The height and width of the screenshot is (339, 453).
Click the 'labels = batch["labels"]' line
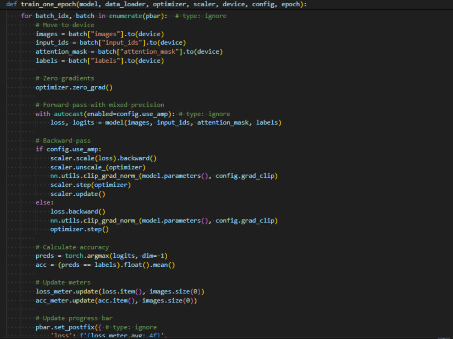click(x=100, y=61)
